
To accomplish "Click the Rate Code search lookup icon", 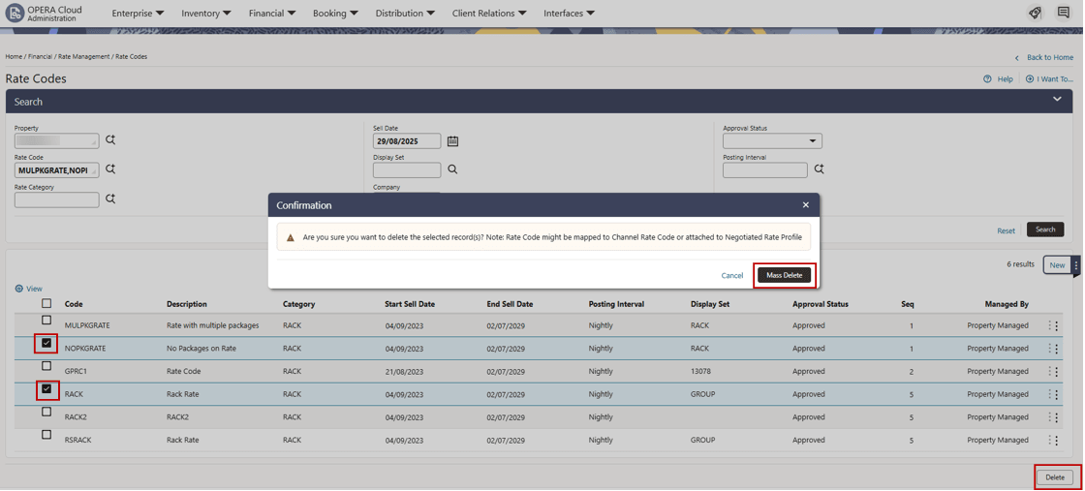I will (110, 169).
